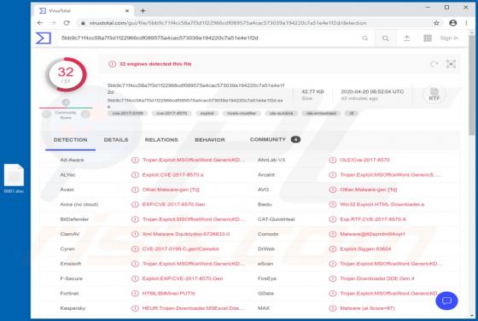Click the hash search input field
This screenshot has width=478, height=321.
(210, 38)
